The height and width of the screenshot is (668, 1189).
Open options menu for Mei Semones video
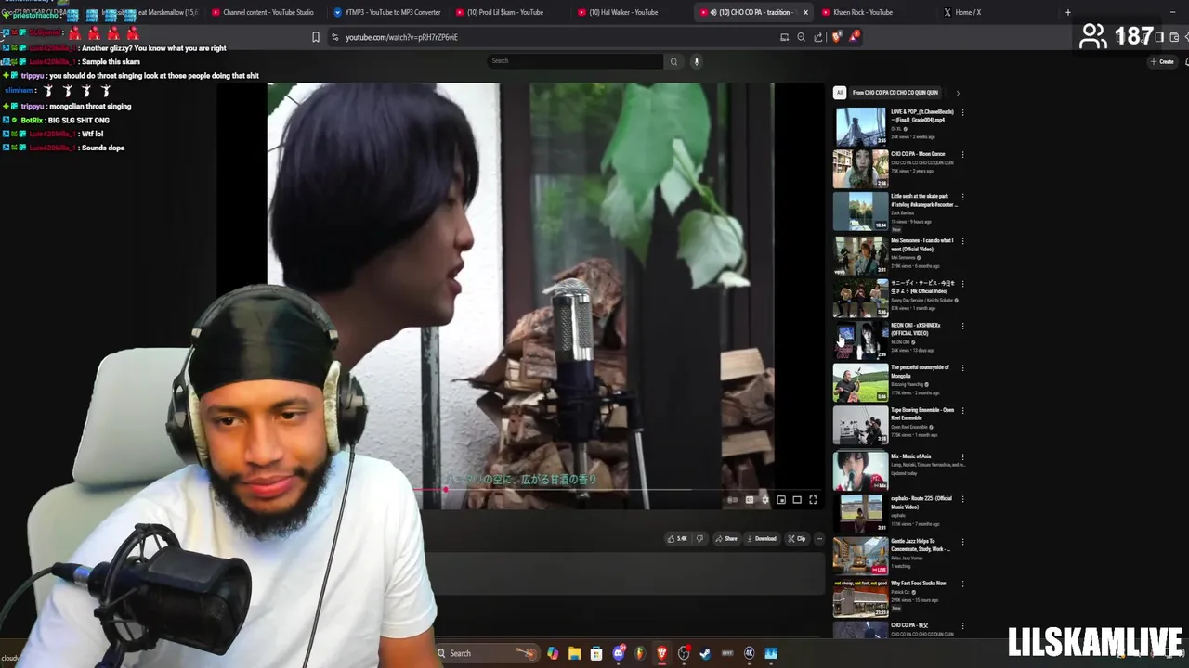962,241
